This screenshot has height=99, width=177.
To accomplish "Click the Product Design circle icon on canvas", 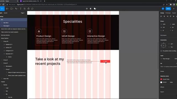I will click(x=39, y=31).
